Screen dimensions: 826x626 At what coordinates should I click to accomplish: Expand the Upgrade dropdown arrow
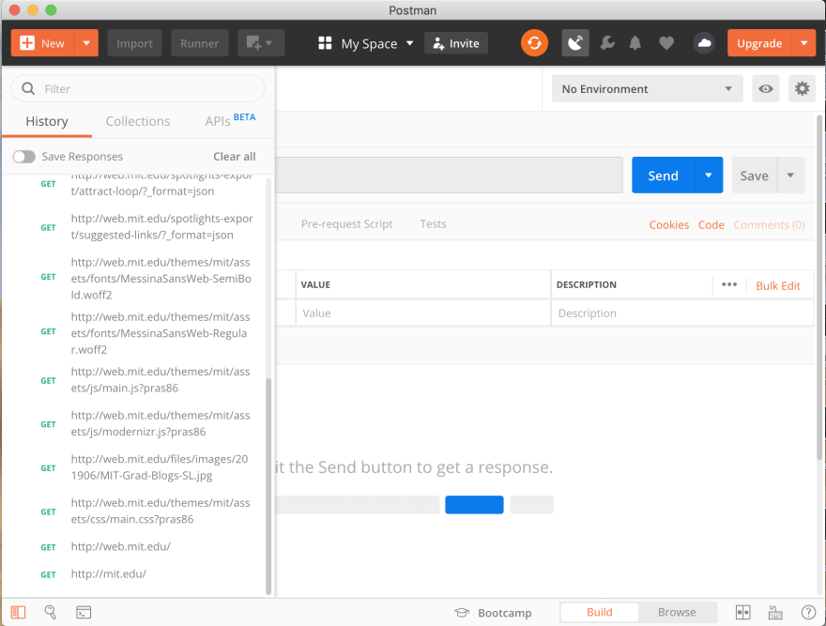click(x=803, y=43)
